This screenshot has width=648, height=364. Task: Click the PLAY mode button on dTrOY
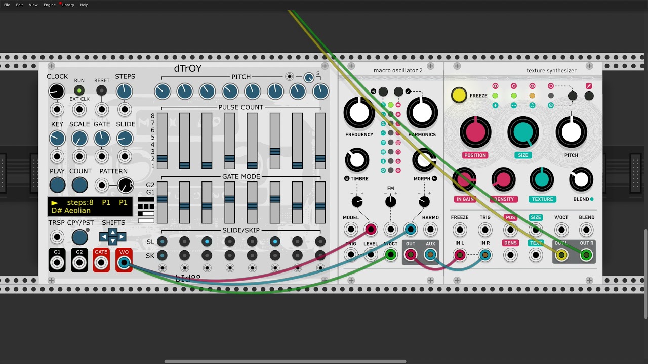point(57,185)
